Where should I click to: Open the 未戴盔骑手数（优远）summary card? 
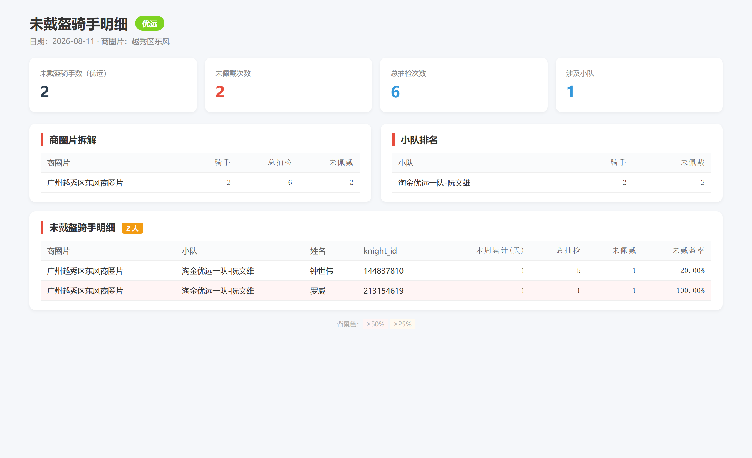click(x=113, y=85)
